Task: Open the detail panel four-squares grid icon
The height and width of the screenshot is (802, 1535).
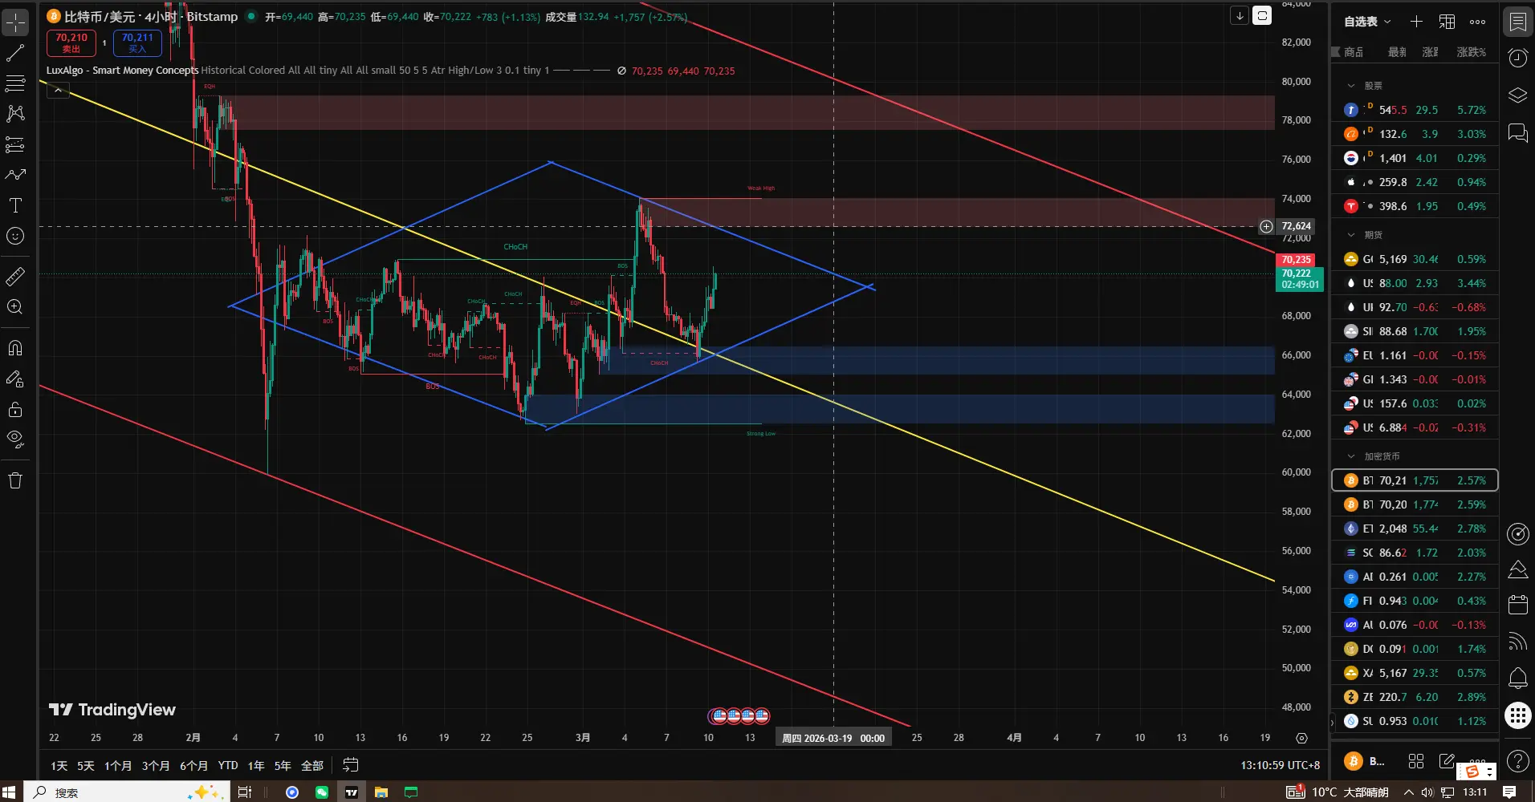Action: coord(1416,761)
